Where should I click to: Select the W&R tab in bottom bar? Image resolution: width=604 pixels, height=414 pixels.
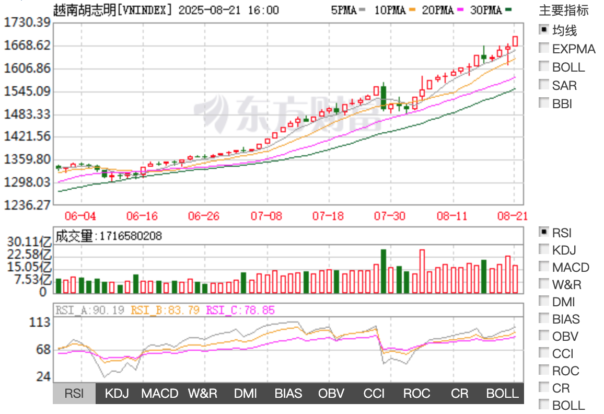point(203,394)
